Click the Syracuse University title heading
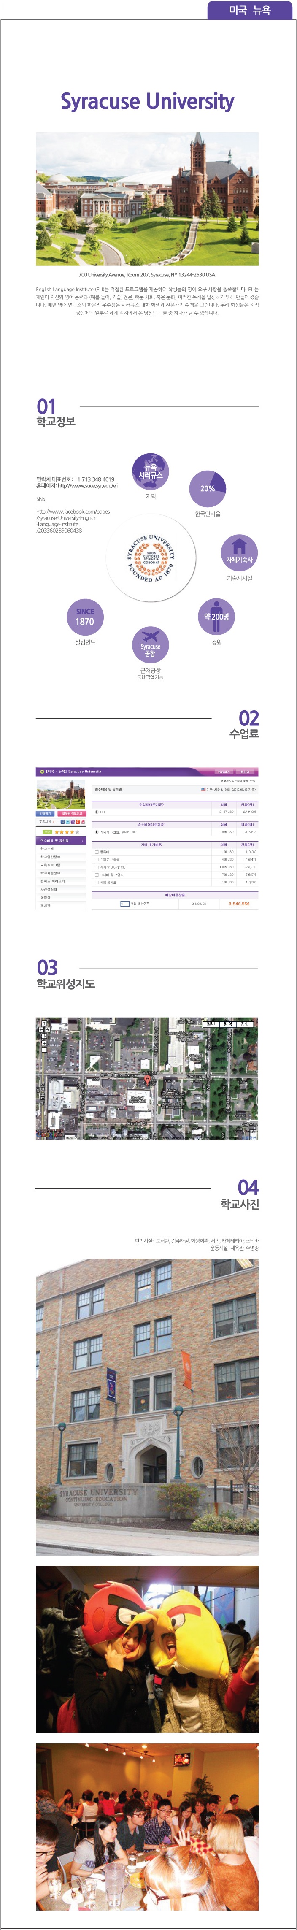Image resolution: width=297 pixels, height=1930 pixels. pyautogui.click(x=147, y=101)
